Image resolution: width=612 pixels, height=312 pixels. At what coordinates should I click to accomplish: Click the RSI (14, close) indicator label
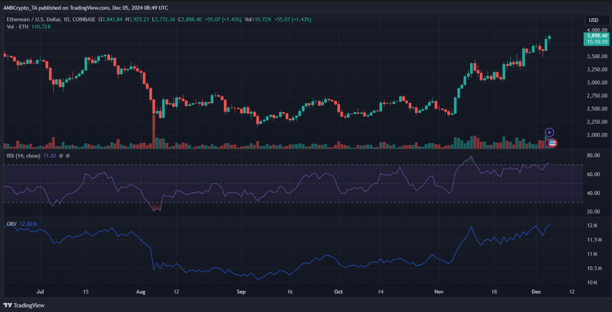tap(23, 156)
